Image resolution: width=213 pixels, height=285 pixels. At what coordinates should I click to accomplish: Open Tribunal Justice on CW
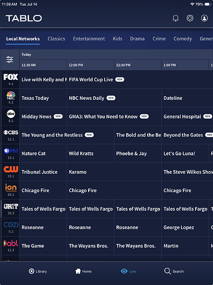43,172
